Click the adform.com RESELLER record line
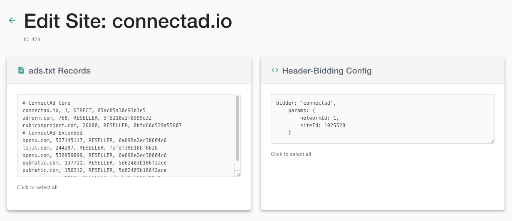 (x=87, y=118)
